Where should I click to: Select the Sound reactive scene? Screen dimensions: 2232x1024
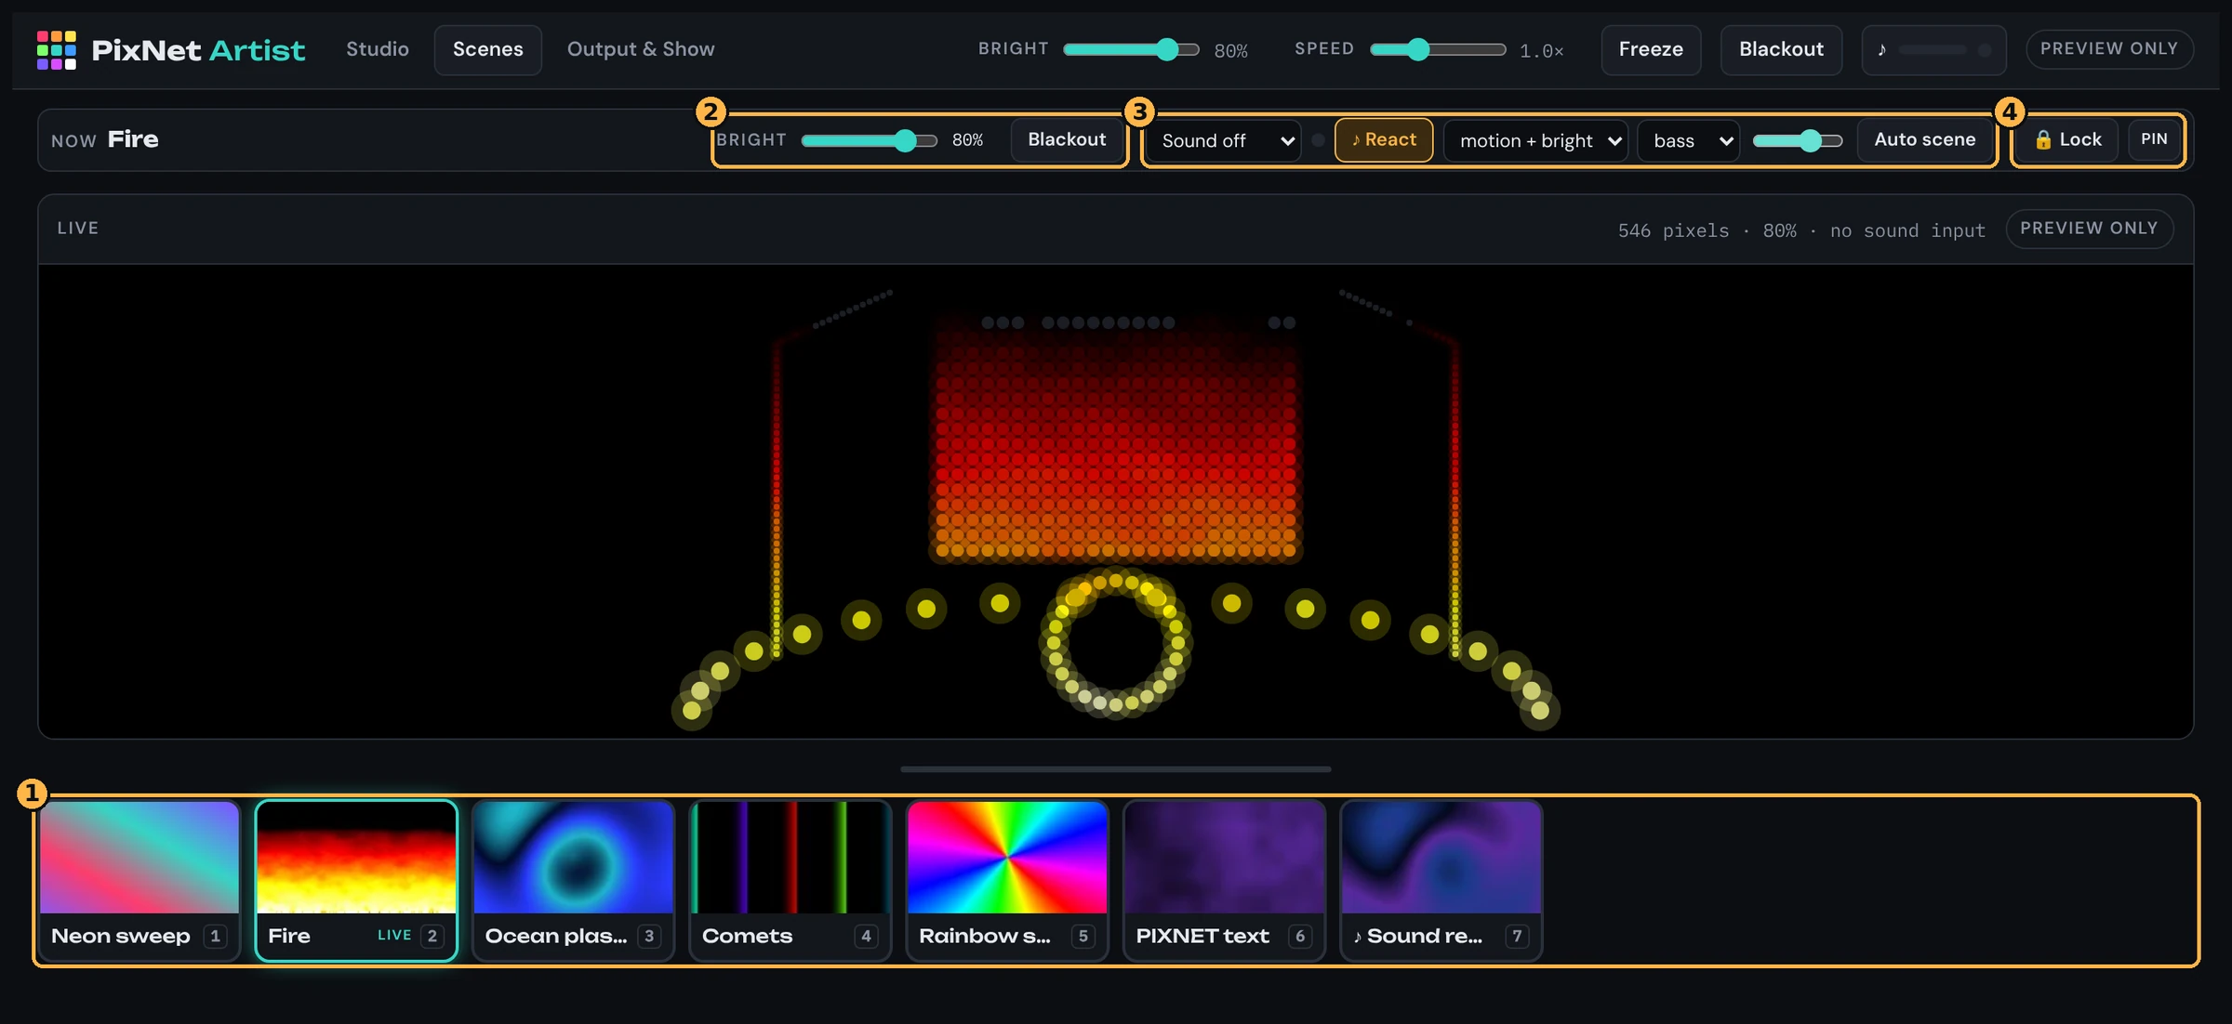click(1441, 880)
